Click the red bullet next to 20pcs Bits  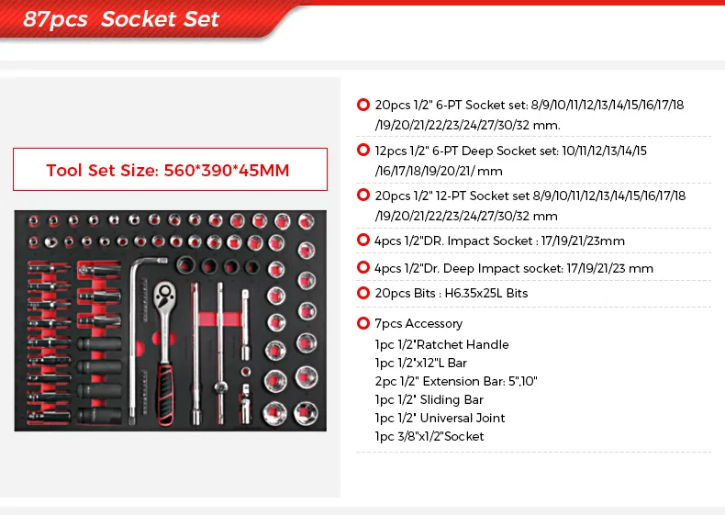click(x=363, y=293)
